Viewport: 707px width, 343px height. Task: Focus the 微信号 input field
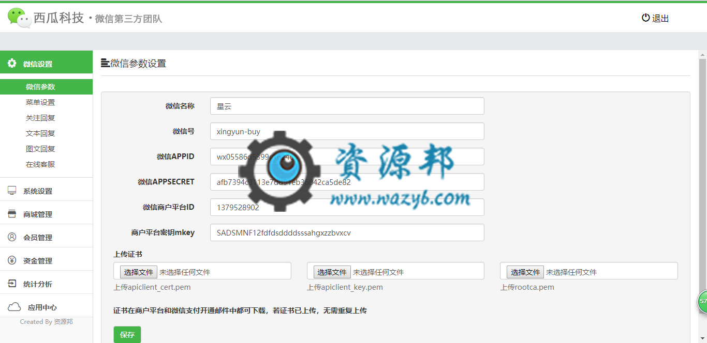[x=347, y=131]
